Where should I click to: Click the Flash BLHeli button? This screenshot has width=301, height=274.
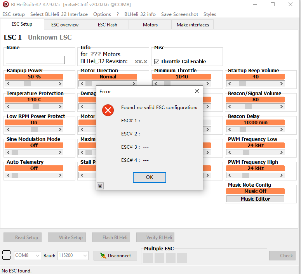111,238
